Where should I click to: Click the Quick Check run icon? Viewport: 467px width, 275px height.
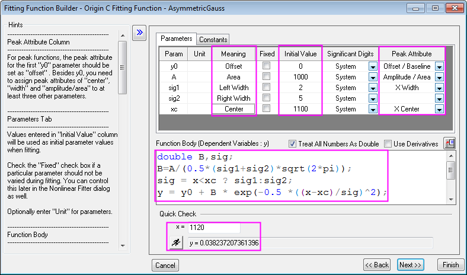click(x=175, y=242)
